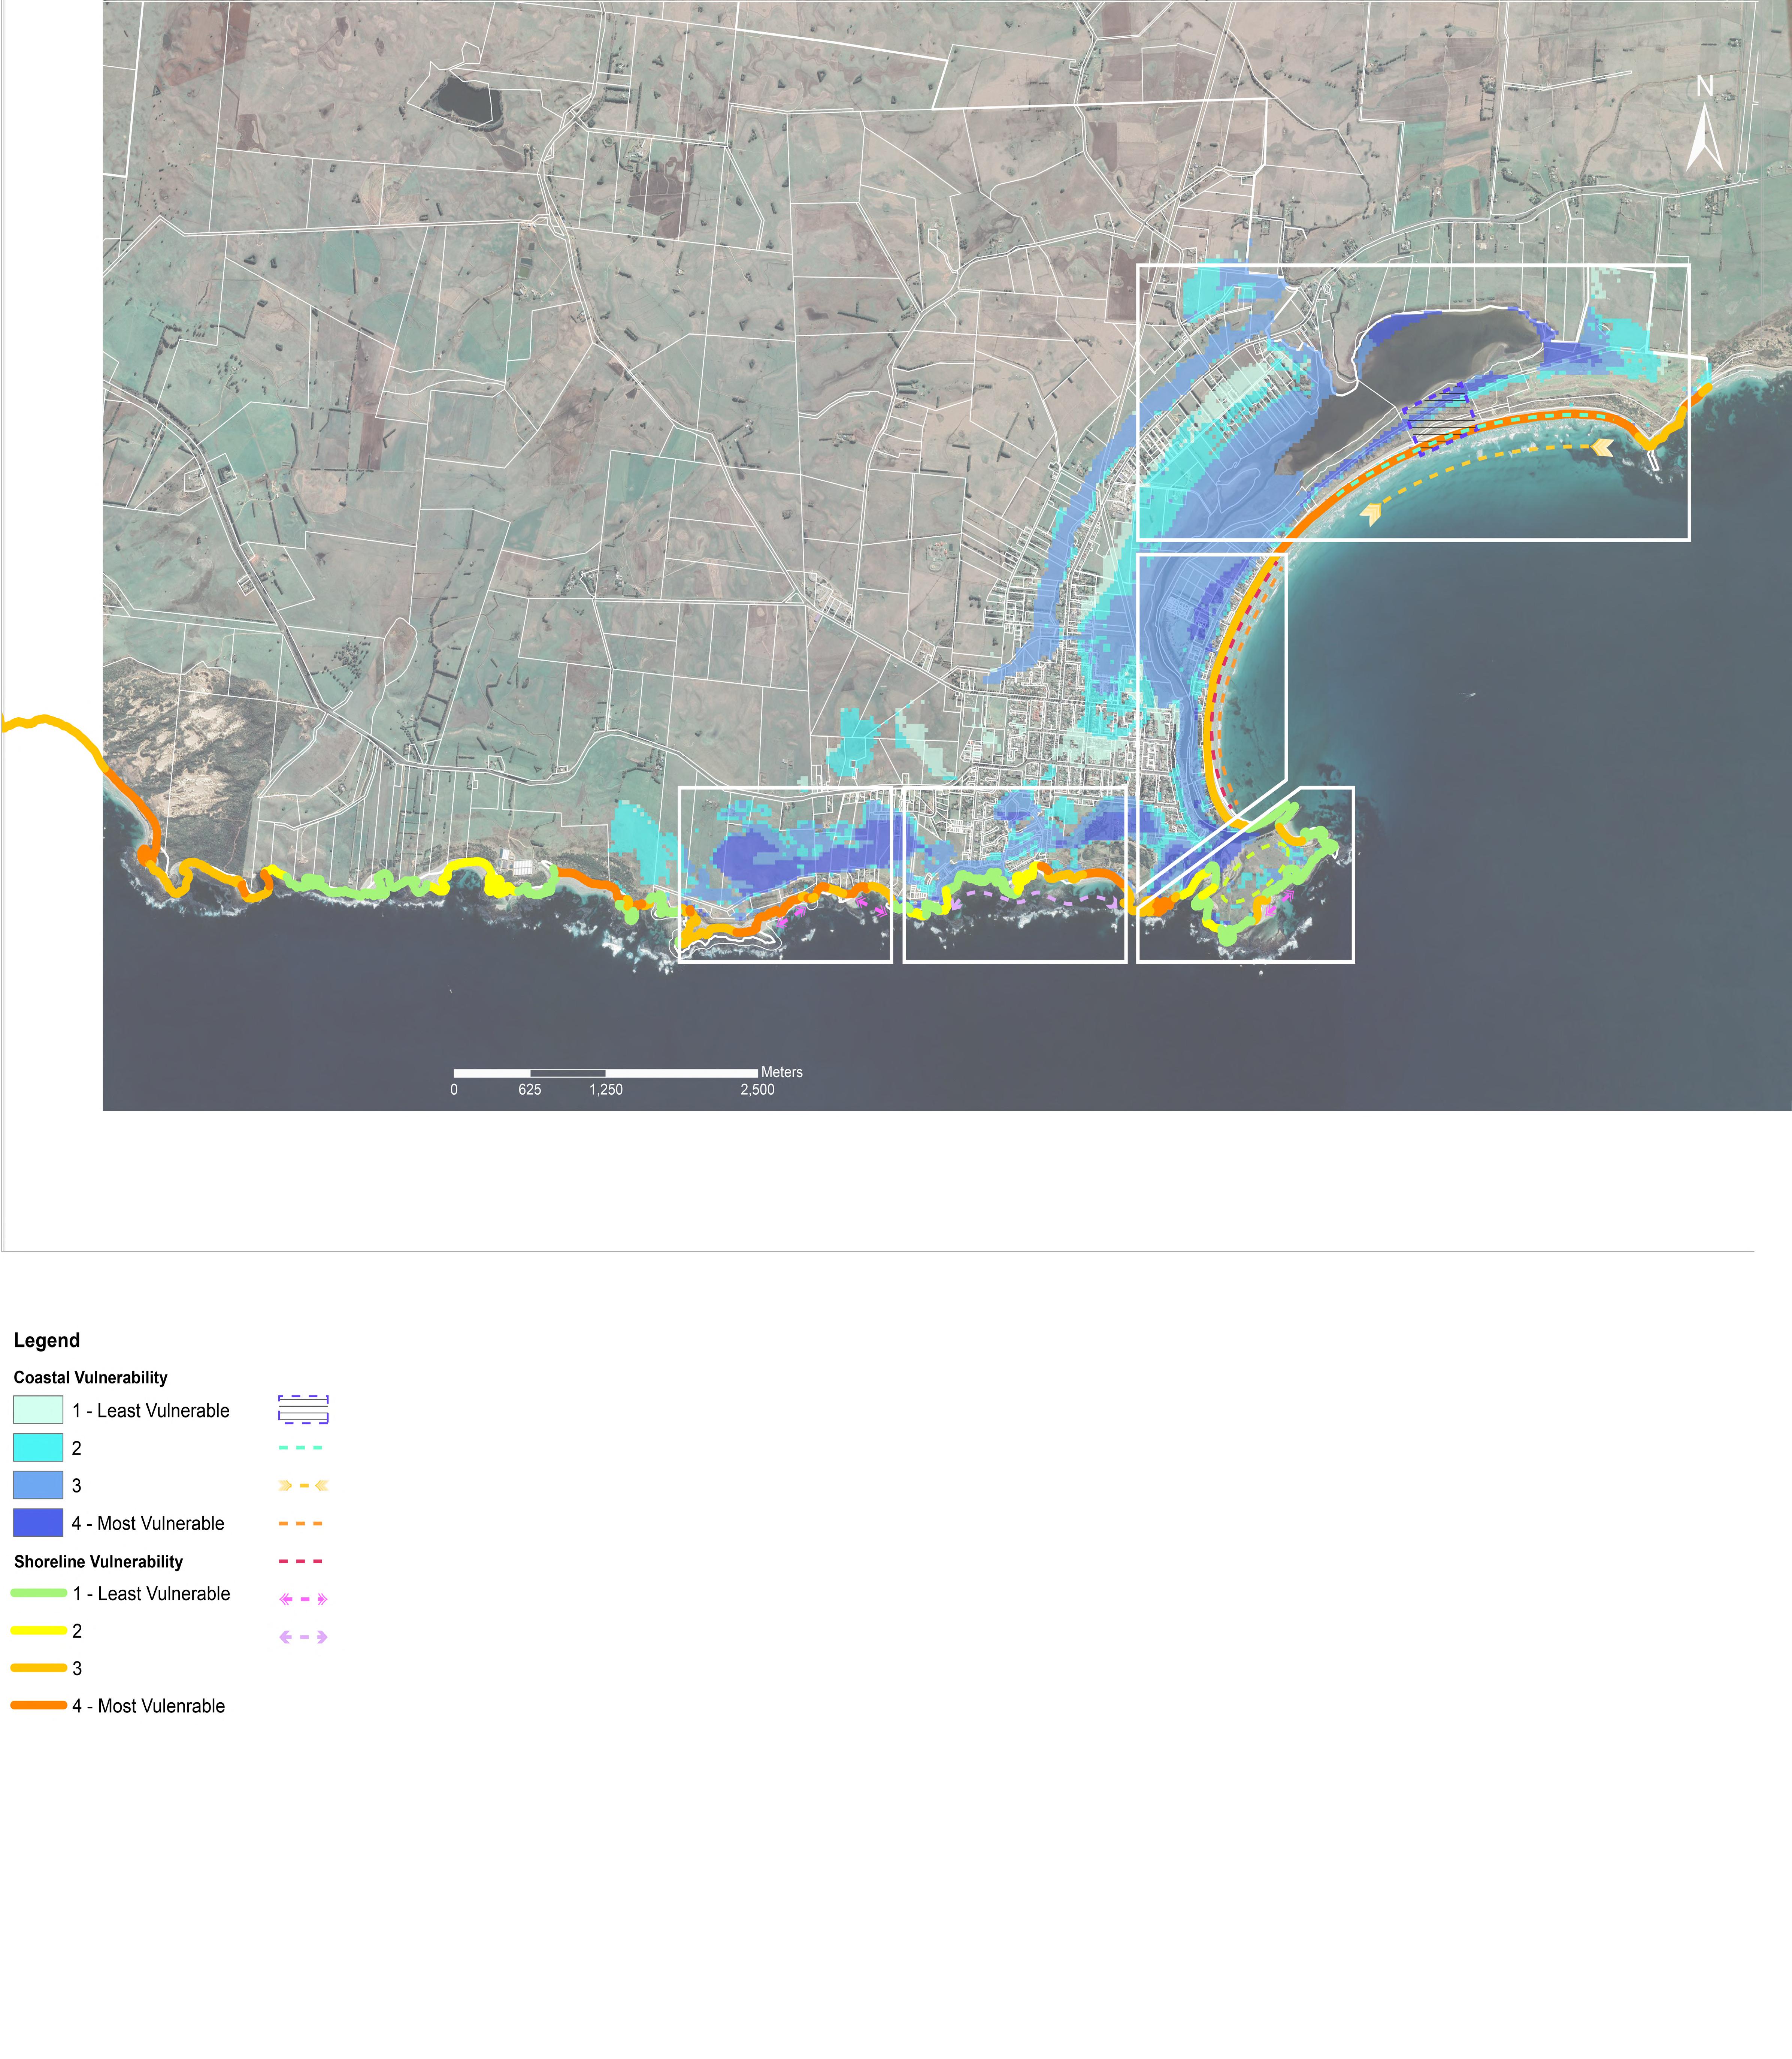This screenshot has width=1792, height=2059.
Task: Click the crimson dashed line legend symbol
Action: (x=301, y=1561)
